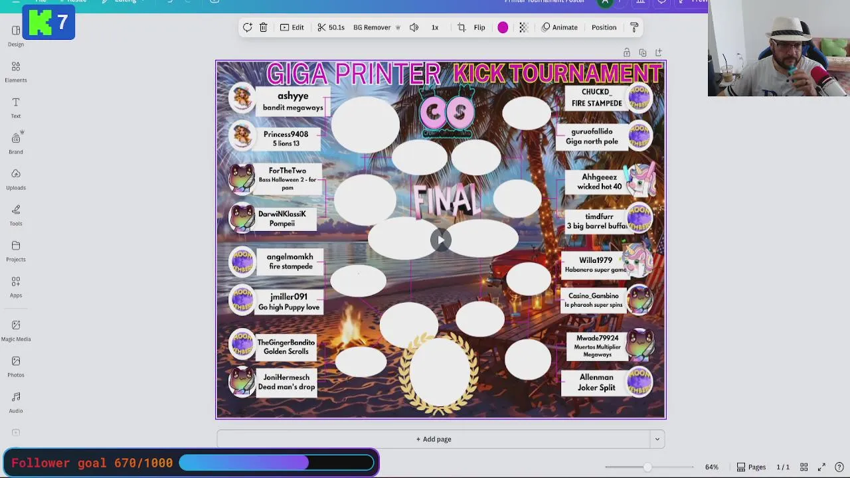The image size is (850, 478).
Task: Click the copy style paint roller icon
Action: 634,27
